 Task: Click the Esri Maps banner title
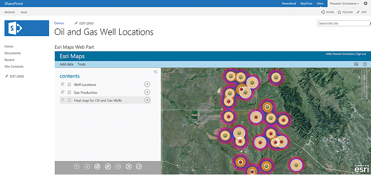[x=72, y=56]
